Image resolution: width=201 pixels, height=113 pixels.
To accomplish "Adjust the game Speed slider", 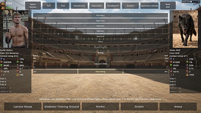I will 191,2.
